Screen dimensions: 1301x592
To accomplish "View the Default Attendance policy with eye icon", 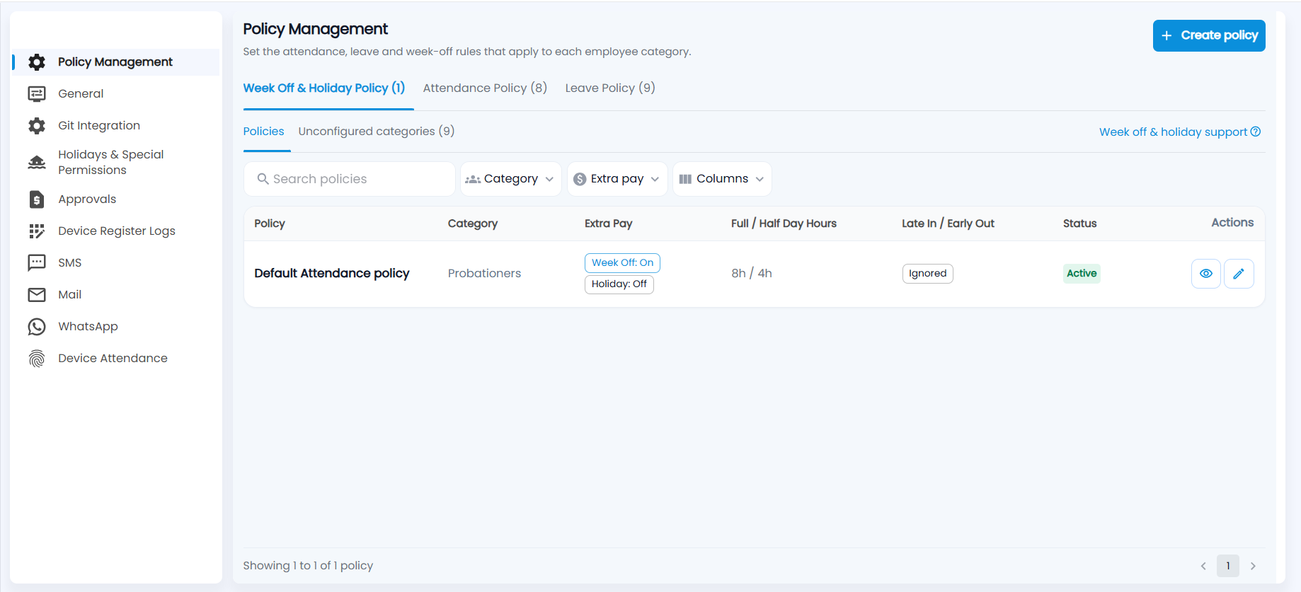I will coord(1206,274).
